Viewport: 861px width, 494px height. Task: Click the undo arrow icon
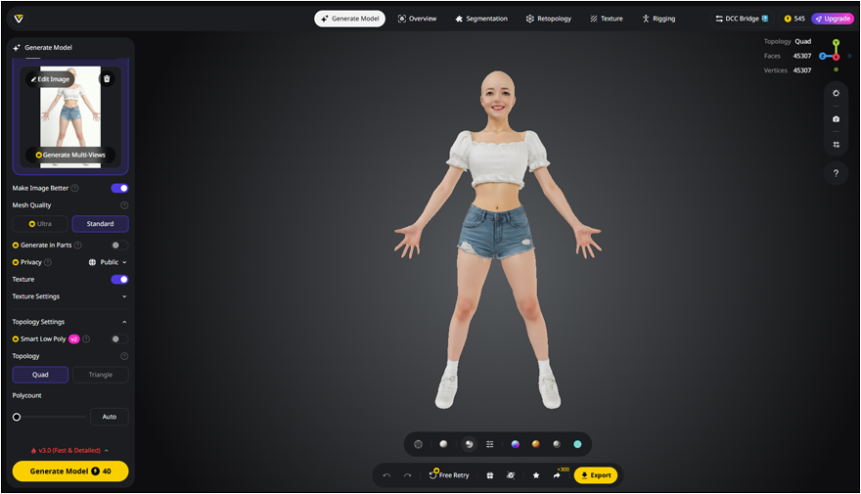coord(386,475)
